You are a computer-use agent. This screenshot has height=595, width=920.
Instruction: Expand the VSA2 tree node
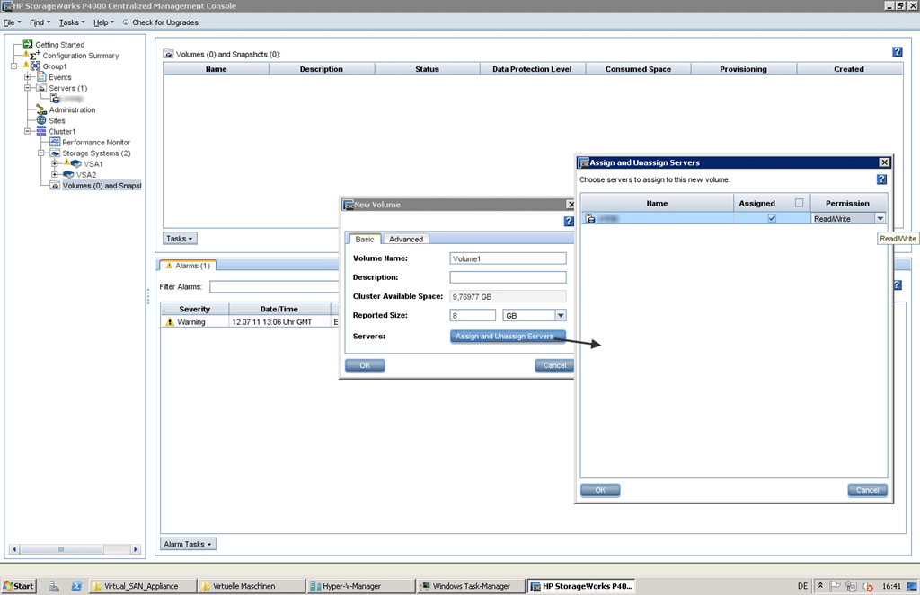(x=55, y=175)
